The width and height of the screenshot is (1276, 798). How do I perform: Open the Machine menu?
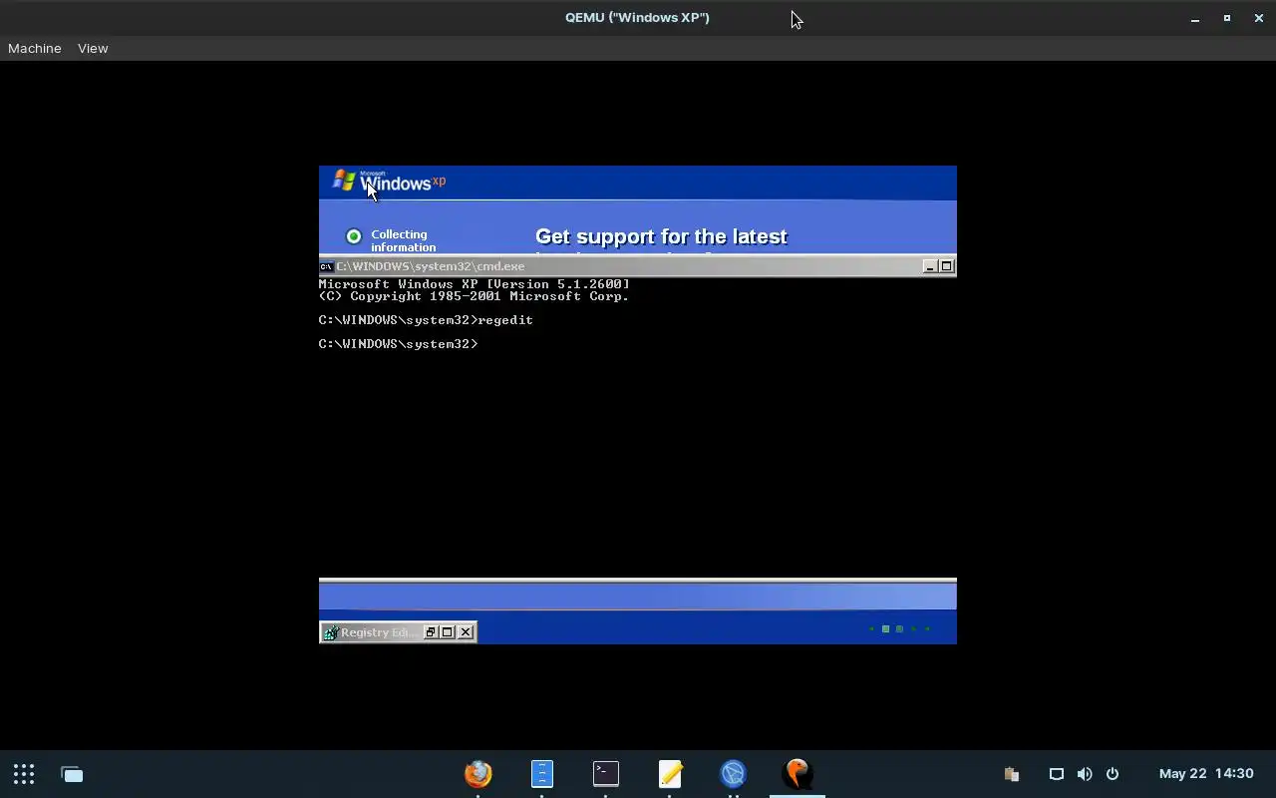click(35, 48)
